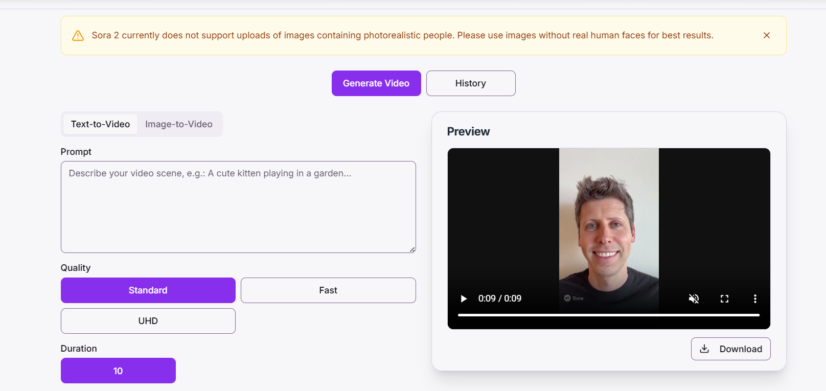Open the preview video in fullscreen
This screenshot has height=391, width=826.
[x=724, y=298]
